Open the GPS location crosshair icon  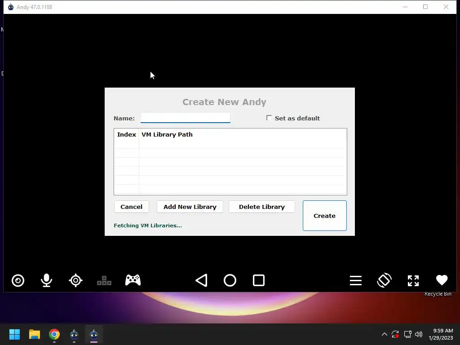coord(75,280)
